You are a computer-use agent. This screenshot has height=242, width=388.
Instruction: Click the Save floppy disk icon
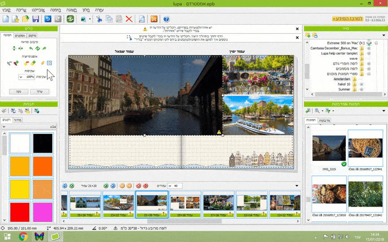point(35,19)
